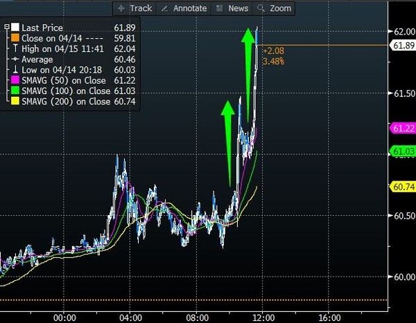Click the magenta SMAVG (50) swatch
Screen dimensions: 416x323
pyautogui.click(x=16, y=82)
